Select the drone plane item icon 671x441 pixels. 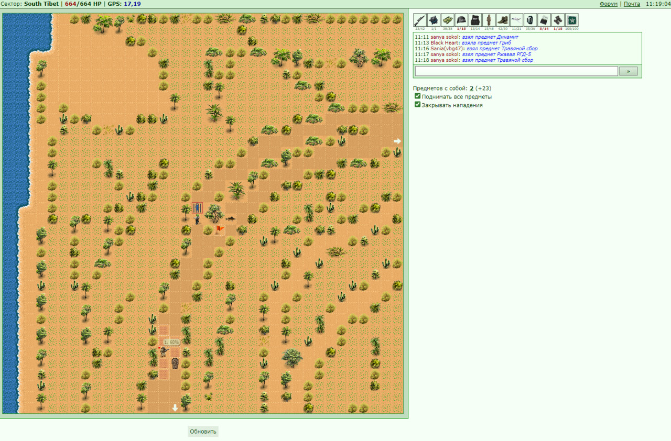coord(516,20)
